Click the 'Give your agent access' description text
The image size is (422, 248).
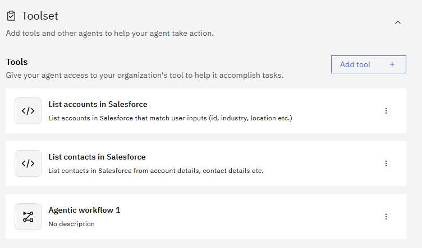(144, 75)
